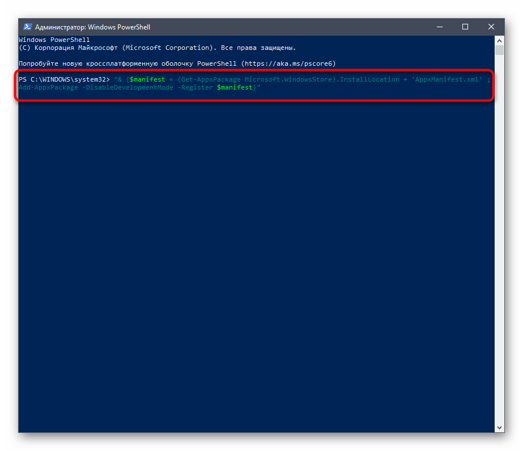Screen dimensions: 523x451
Task: Click the vertical scrollbar thumb
Action: click(x=499, y=50)
